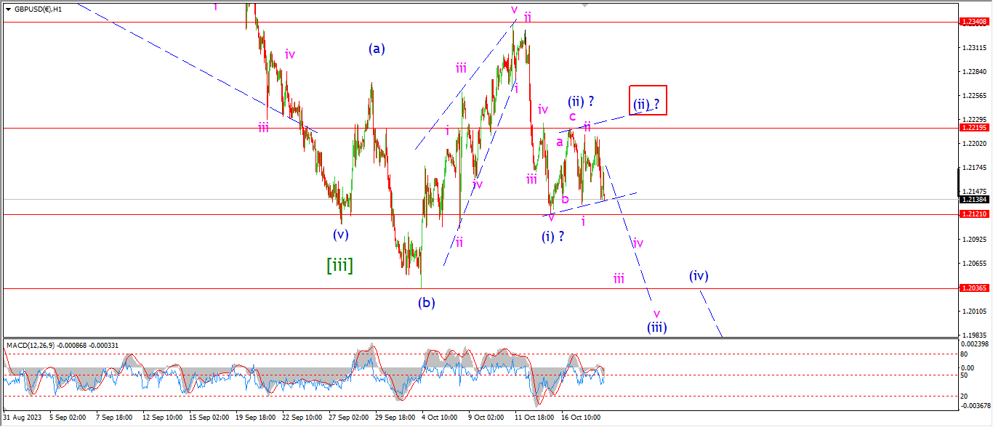
Task: Select the blue (a) wave label
Action: tap(376, 49)
